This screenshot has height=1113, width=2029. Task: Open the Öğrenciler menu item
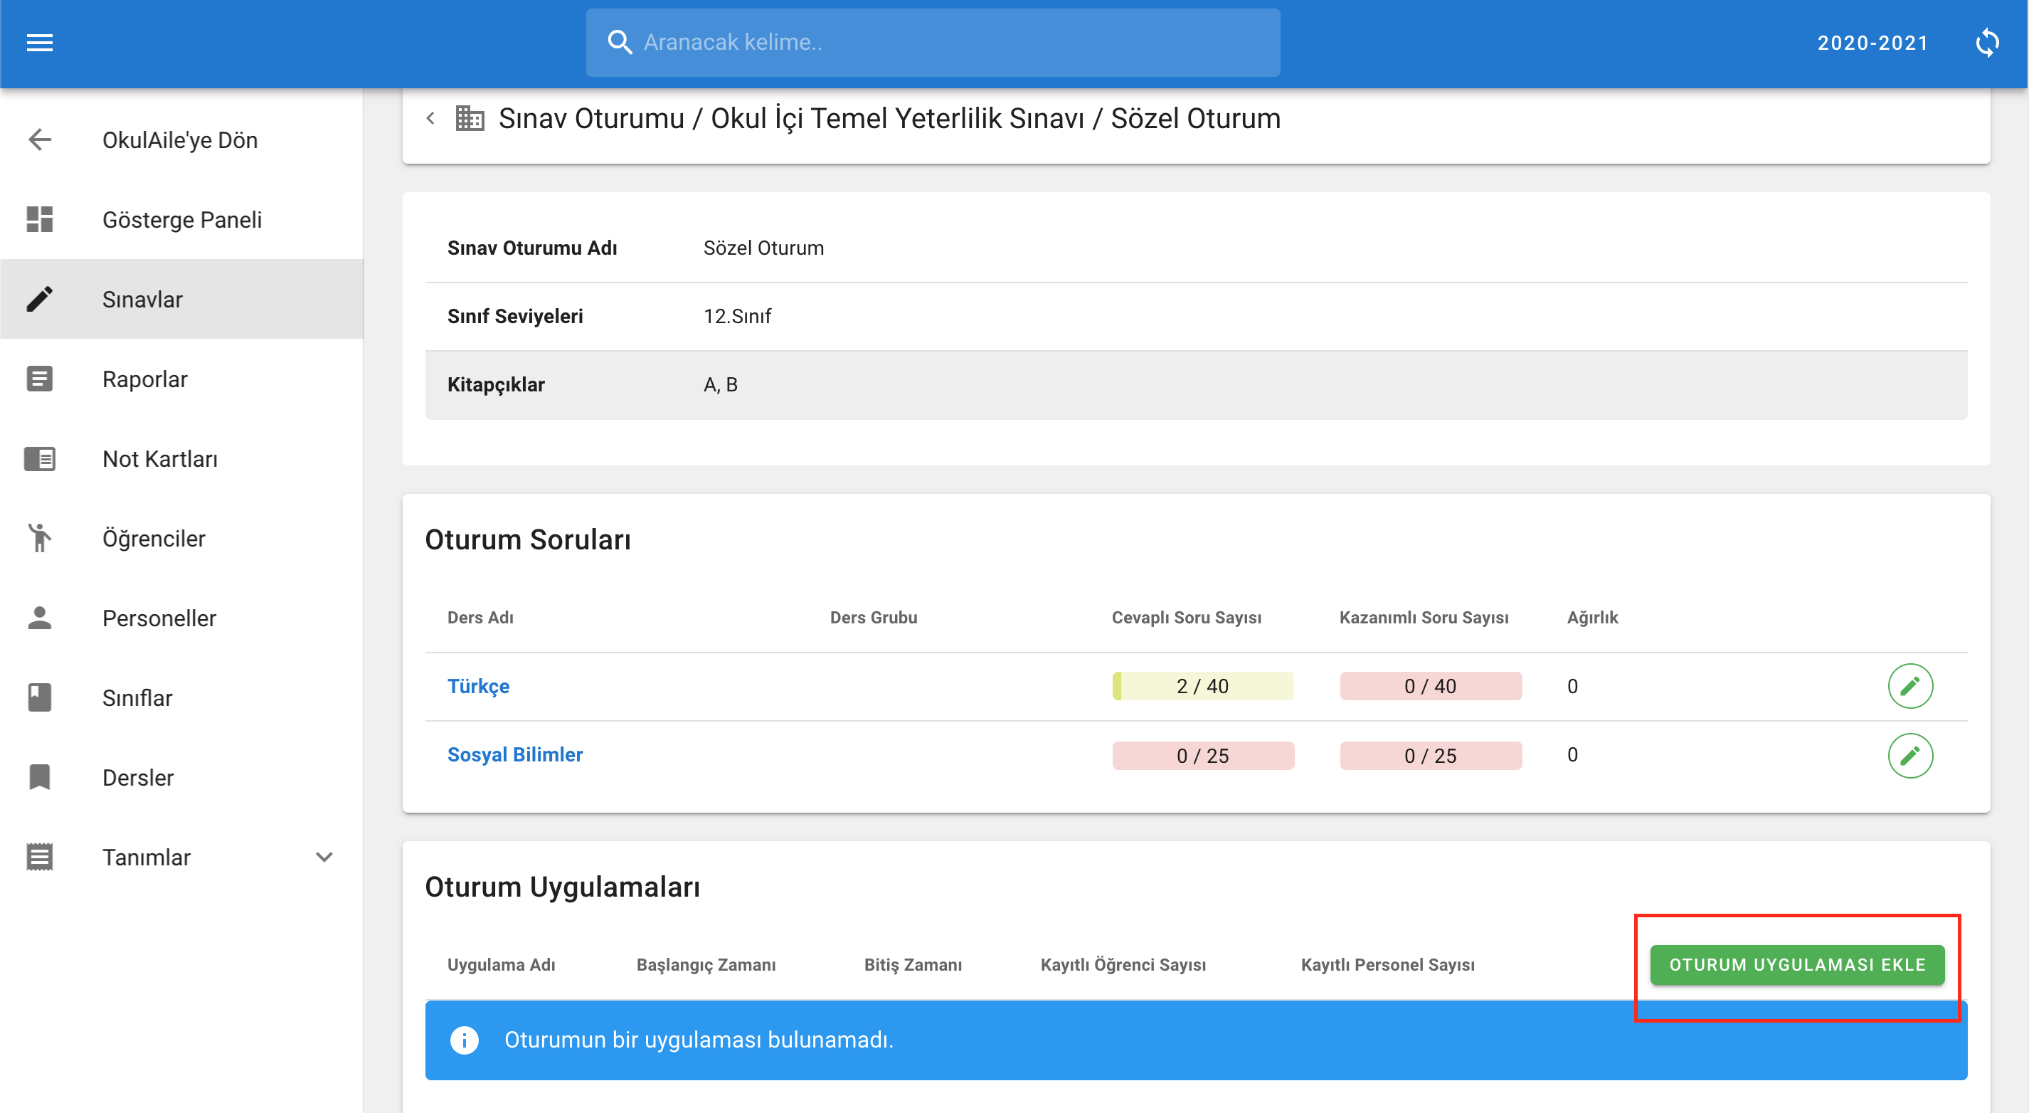182,538
